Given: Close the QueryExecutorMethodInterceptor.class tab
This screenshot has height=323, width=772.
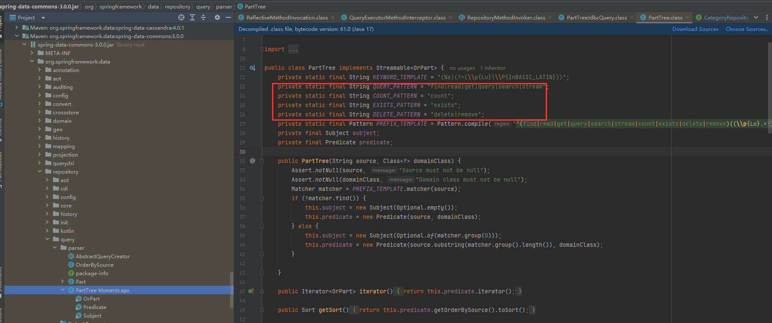Looking at the screenshot, I should pyautogui.click(x=450, y=17).
